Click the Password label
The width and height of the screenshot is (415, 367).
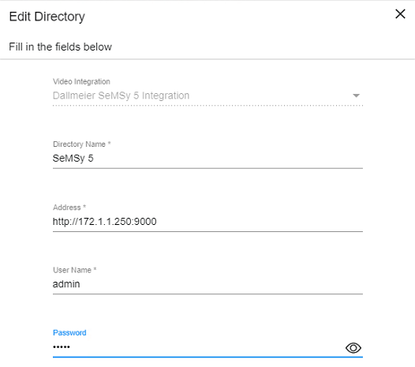(69, 332)
